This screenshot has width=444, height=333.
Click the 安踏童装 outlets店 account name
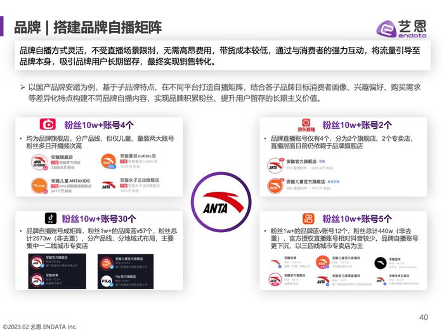point(138,156)
